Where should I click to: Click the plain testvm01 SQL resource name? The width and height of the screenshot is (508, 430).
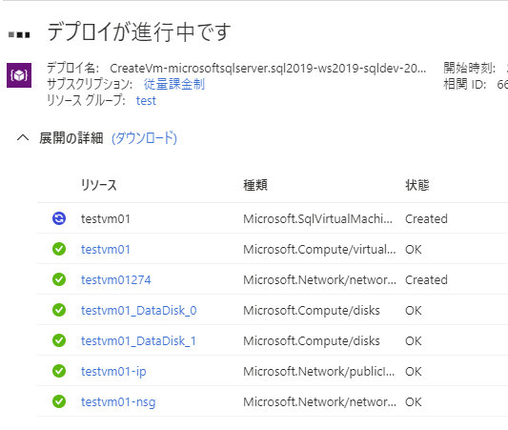[x=106, y=218]
